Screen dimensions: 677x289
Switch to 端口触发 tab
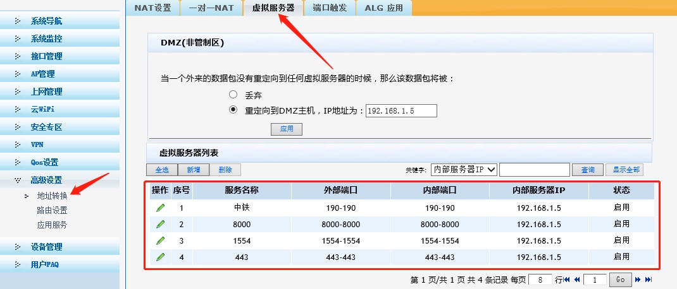tap(330, 8)
